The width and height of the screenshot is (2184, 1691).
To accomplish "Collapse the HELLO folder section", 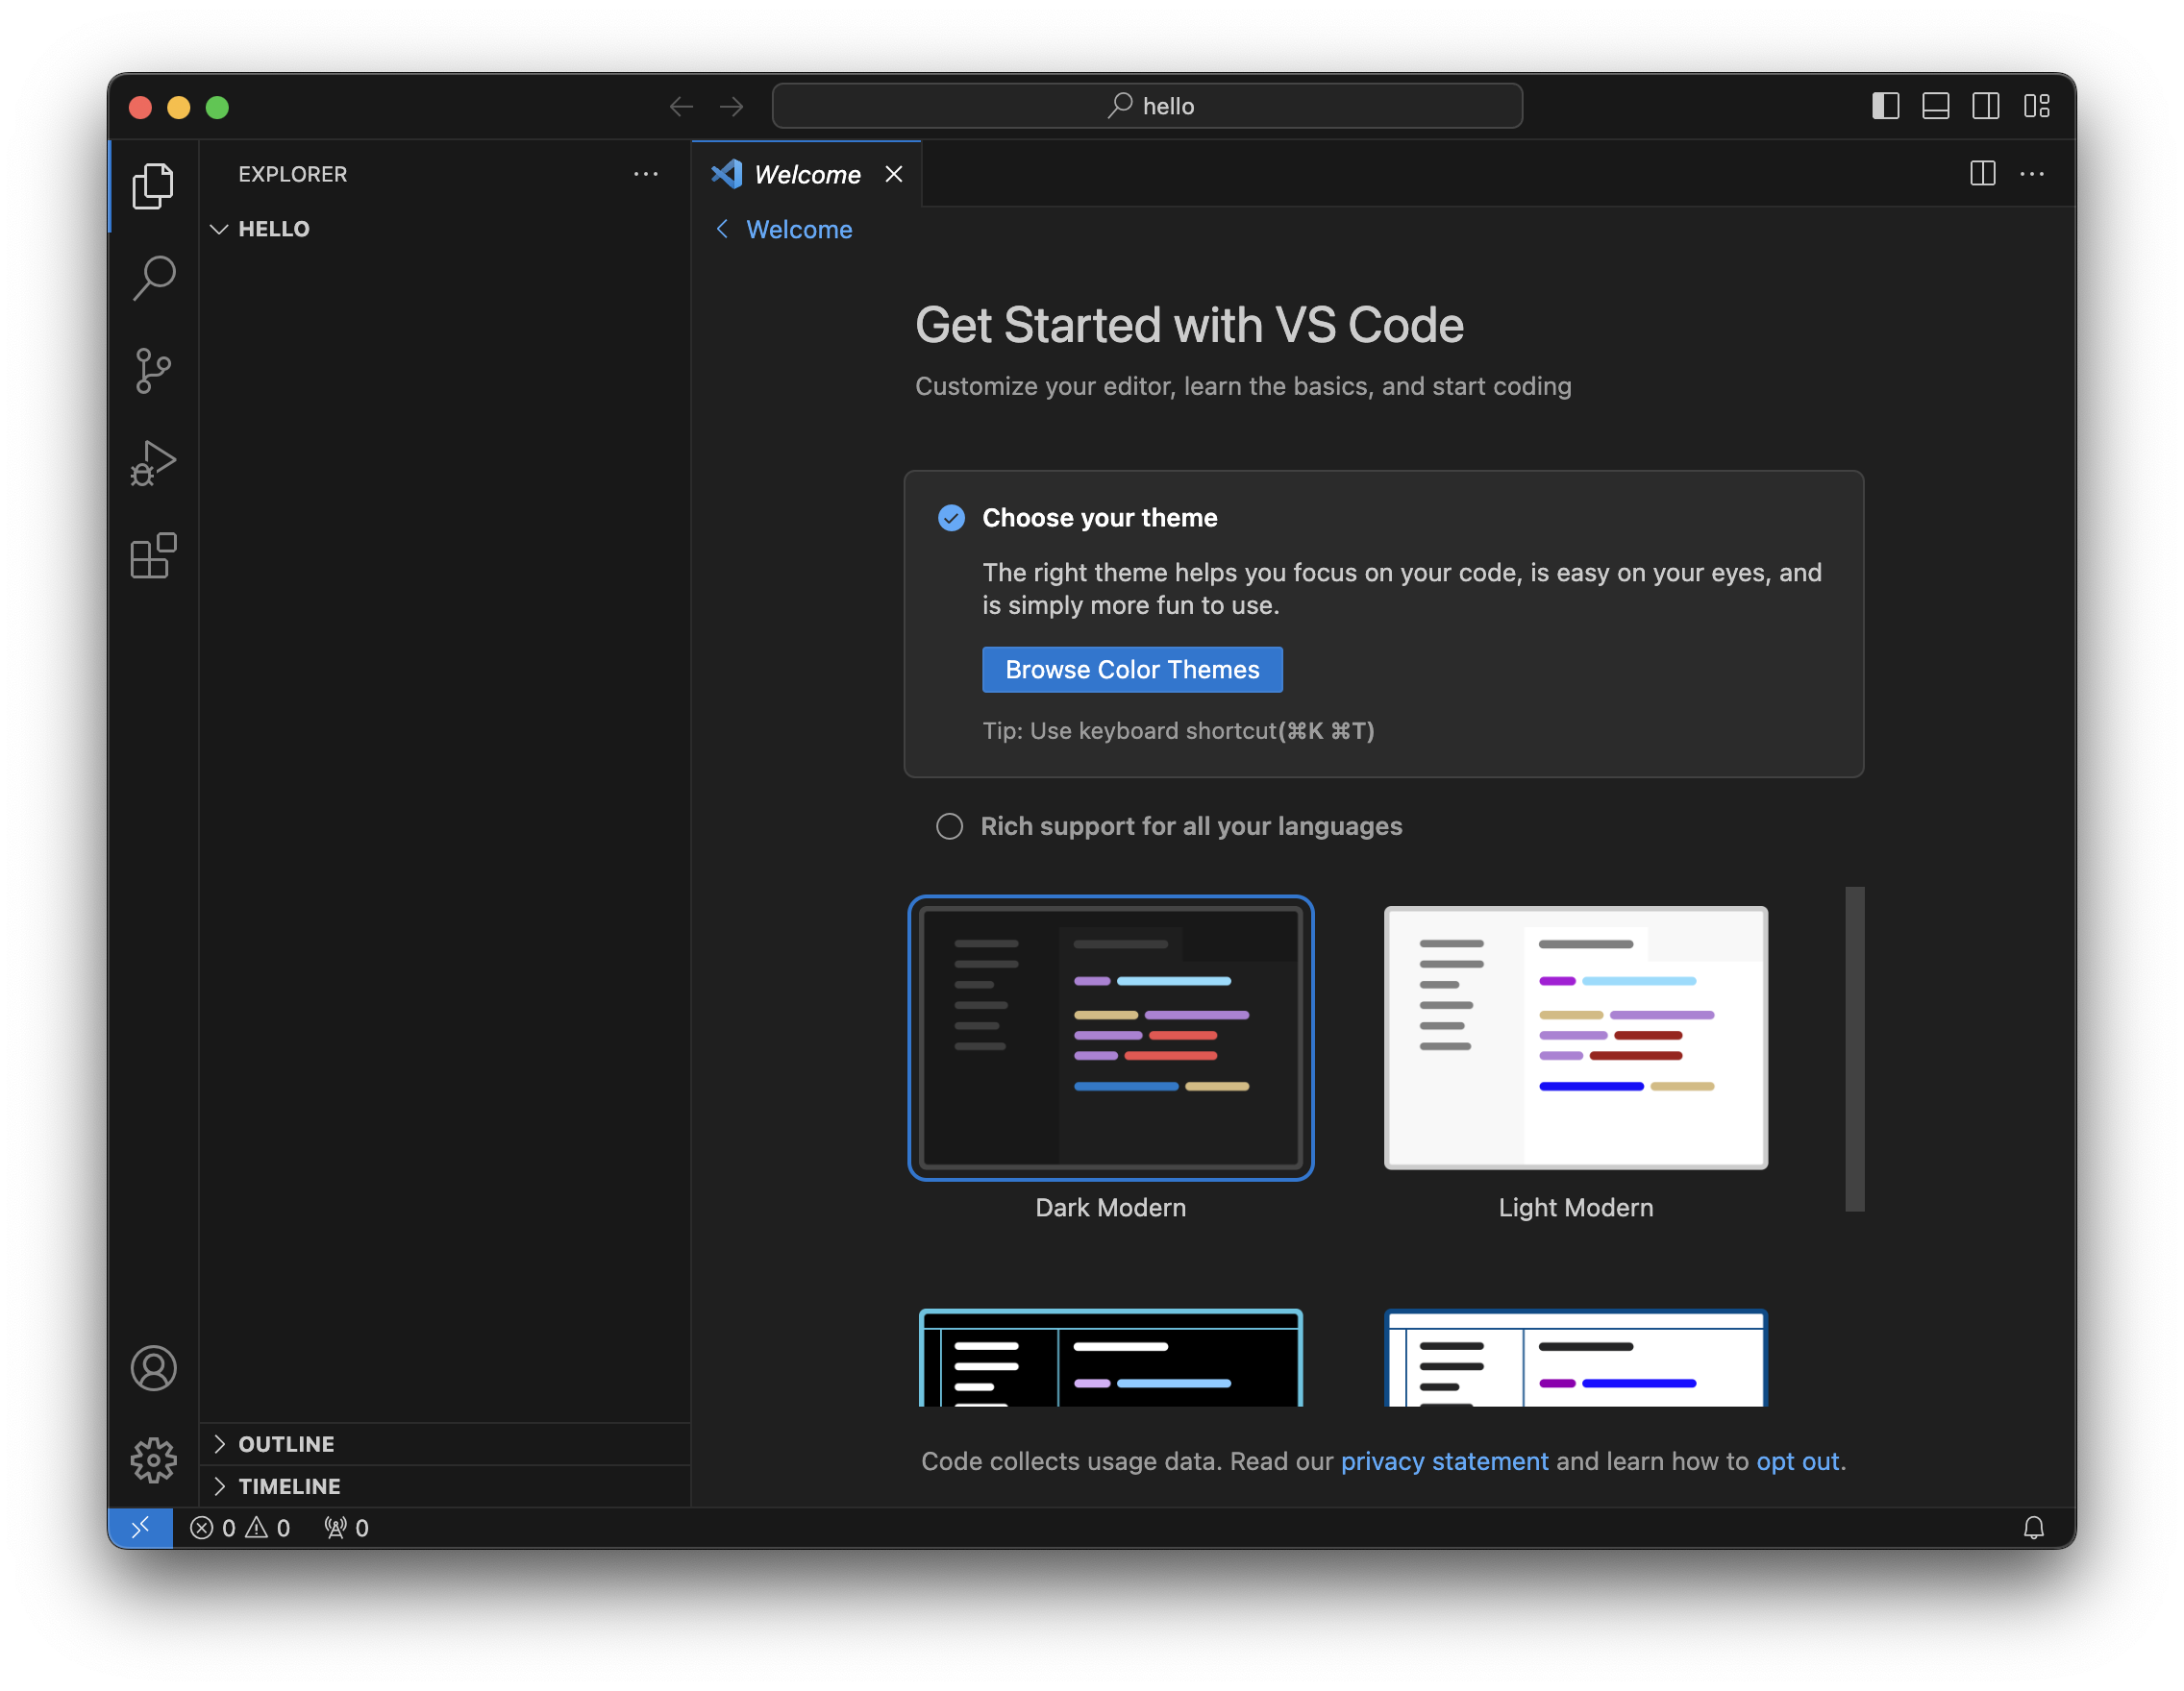I will coord(445,229).
